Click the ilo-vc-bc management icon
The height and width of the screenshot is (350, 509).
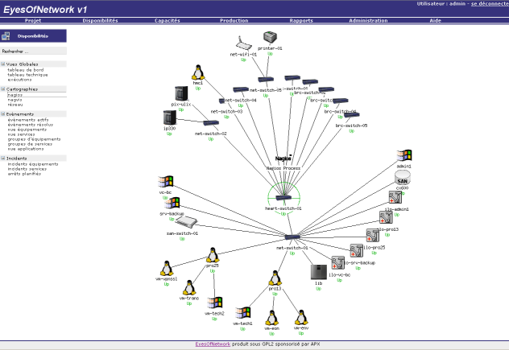coord(338,262)
